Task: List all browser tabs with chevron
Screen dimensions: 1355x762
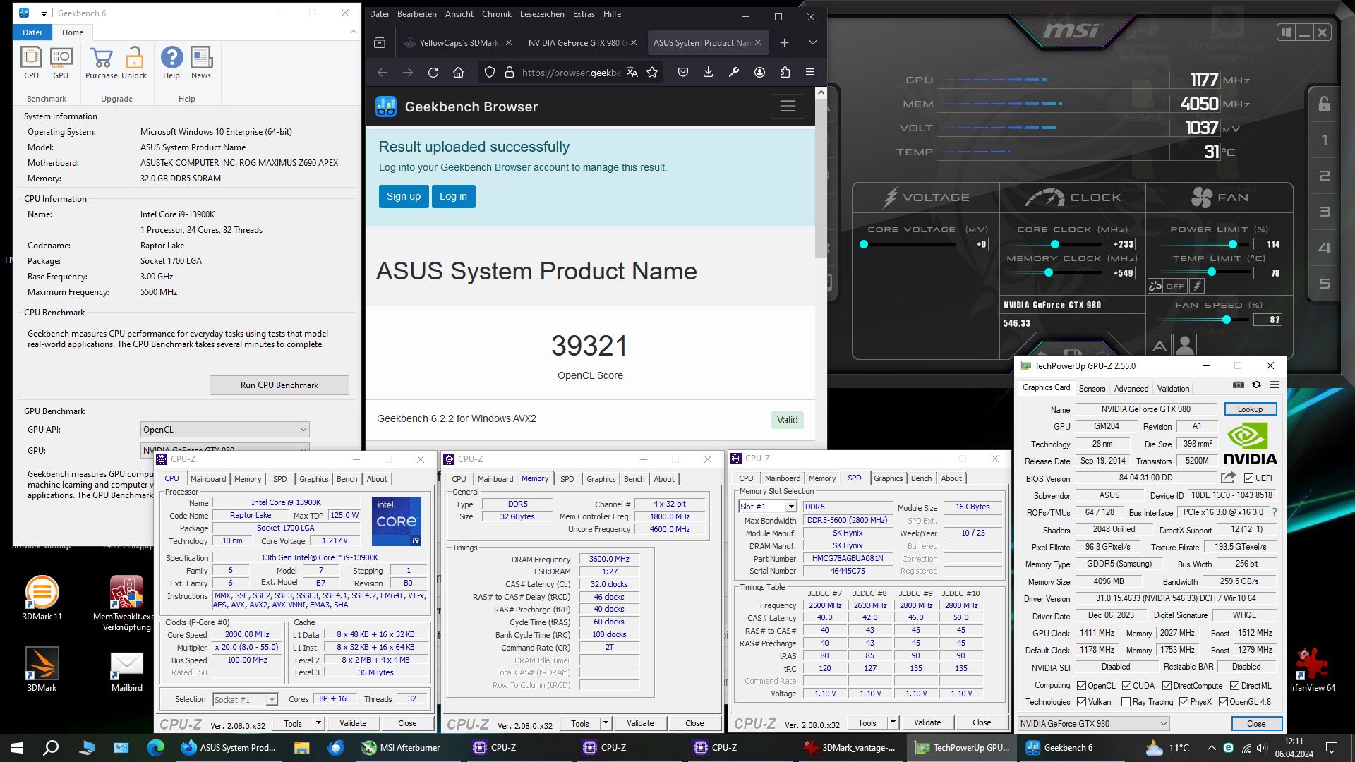Action: [x=812, y=42]
